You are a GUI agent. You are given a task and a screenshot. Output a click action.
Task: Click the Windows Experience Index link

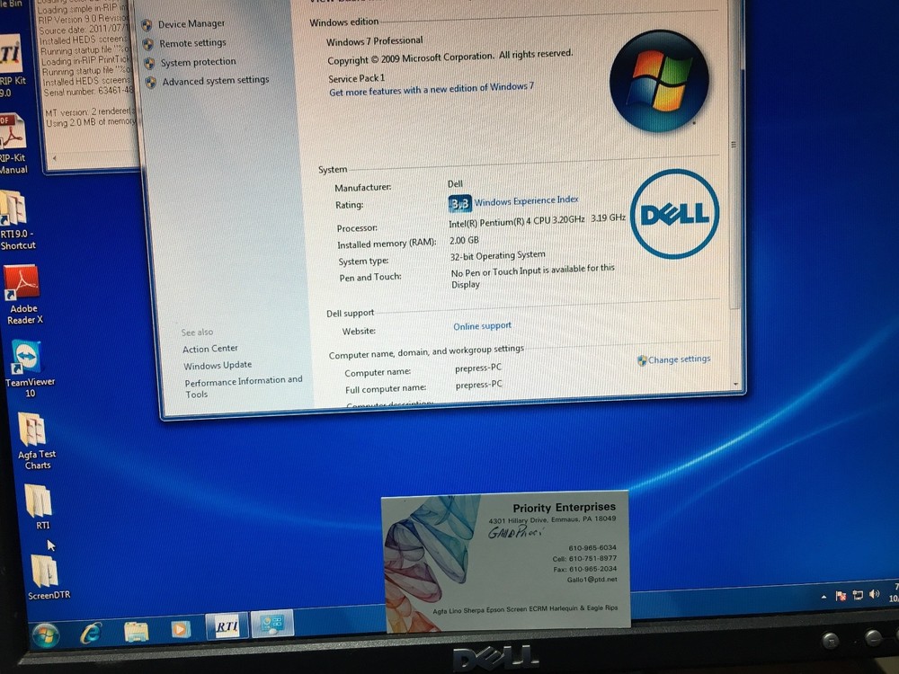(x=526, y=201)
